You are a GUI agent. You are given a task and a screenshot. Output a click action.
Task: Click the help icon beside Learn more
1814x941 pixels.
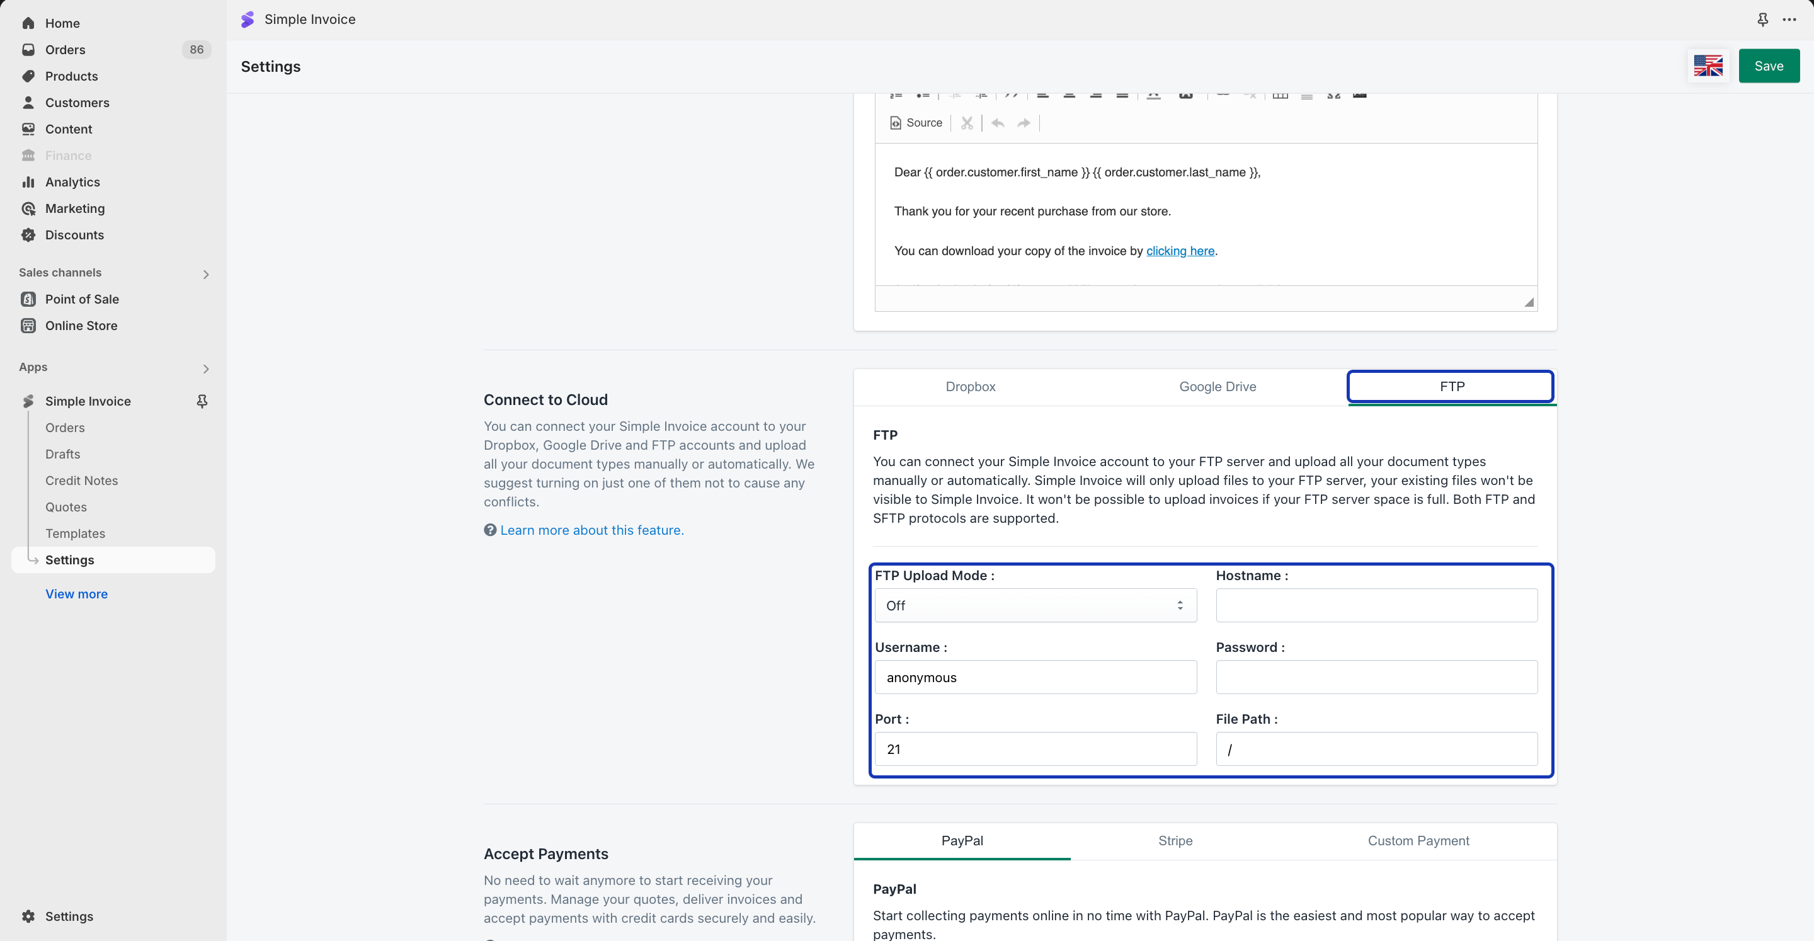click(490, 530)
